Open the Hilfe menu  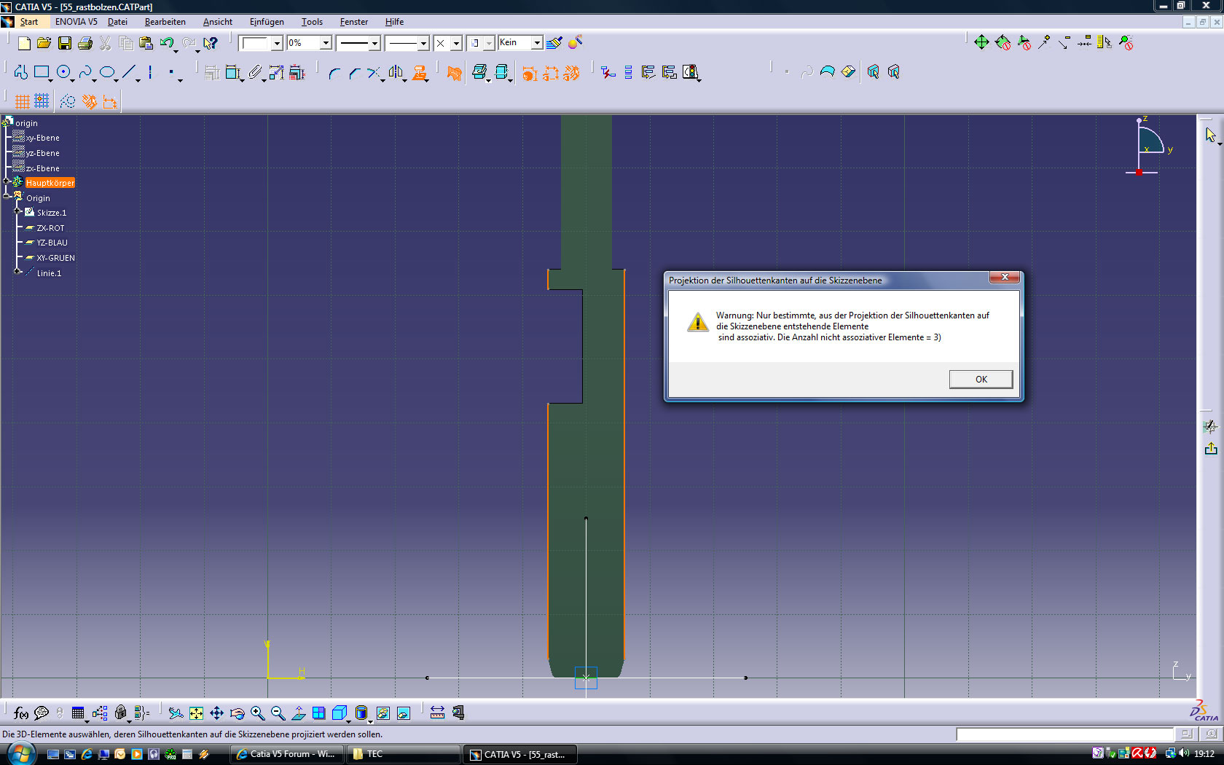[x=394, y=22]
